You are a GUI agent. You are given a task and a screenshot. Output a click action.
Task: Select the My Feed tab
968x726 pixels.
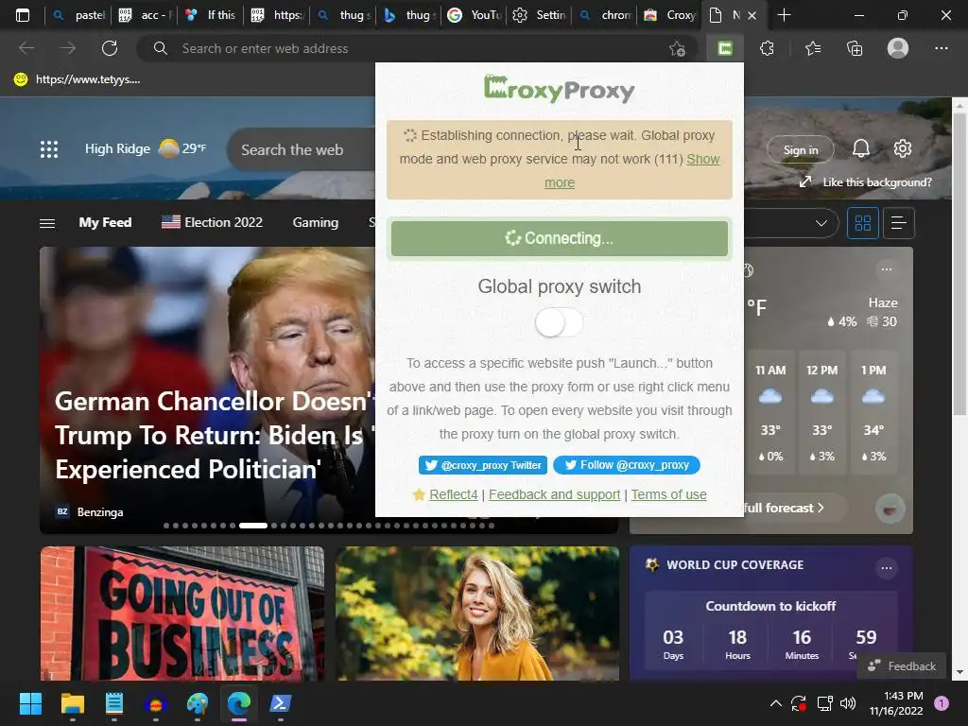click(x=105, y=222)
